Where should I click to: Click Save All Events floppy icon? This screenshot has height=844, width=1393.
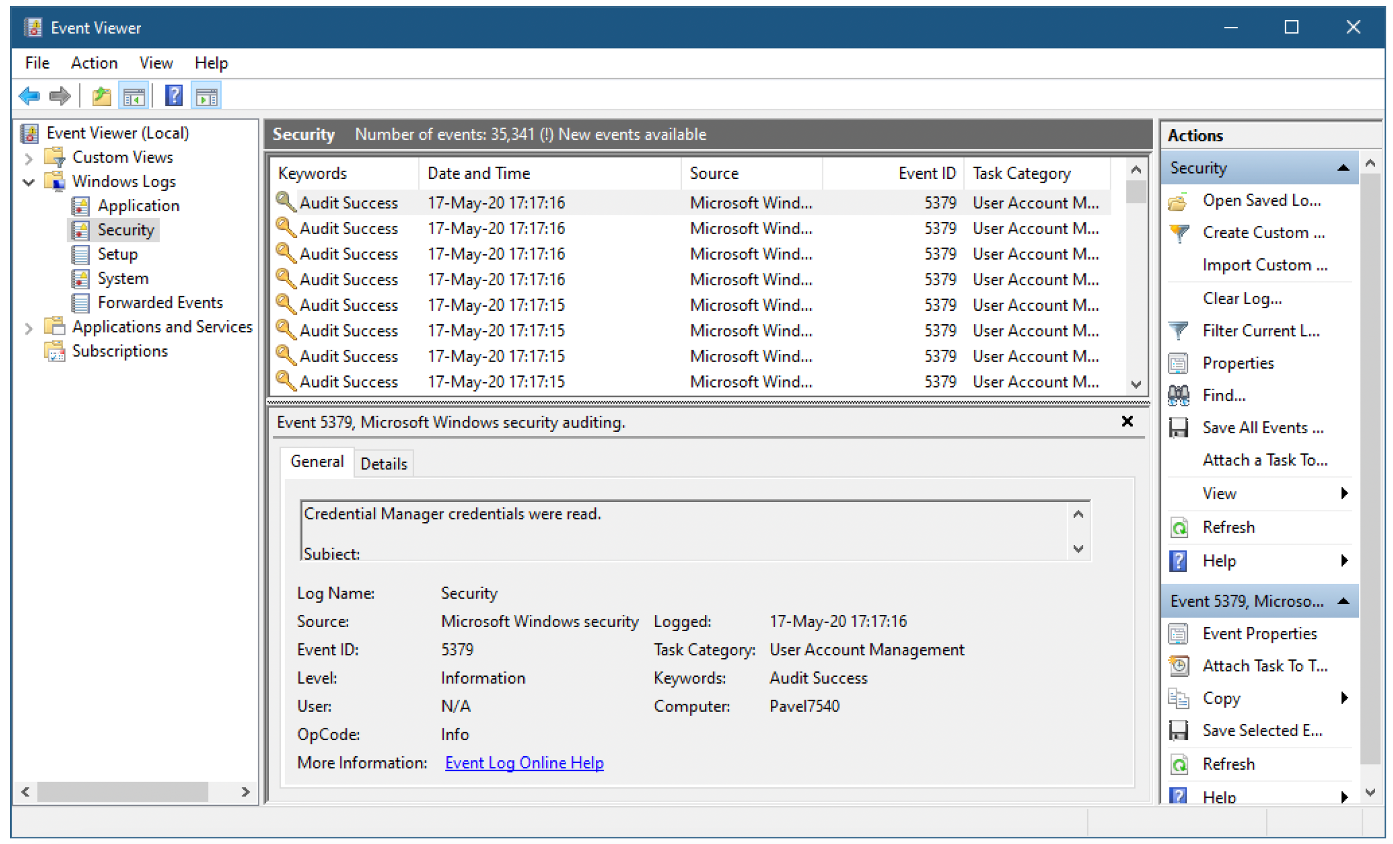coord(1178,428)
